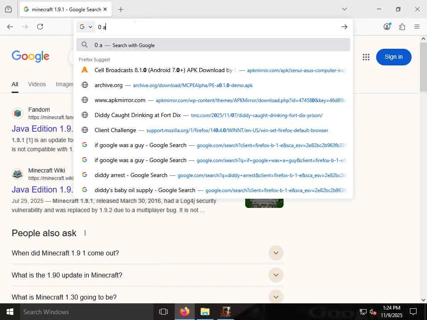
Task: Click the Minecraft Wiki result thumbnail
Action: tap(264, 203)
